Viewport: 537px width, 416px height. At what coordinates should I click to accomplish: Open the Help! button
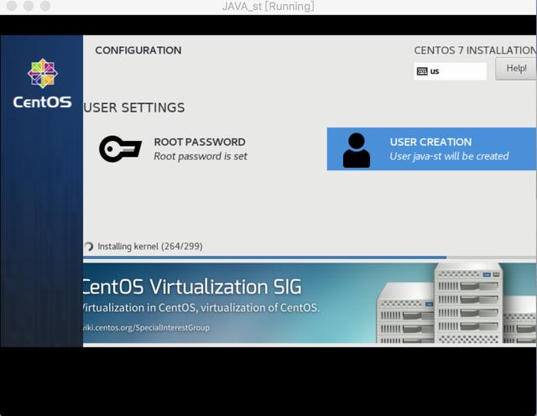[x=516, y=69]
